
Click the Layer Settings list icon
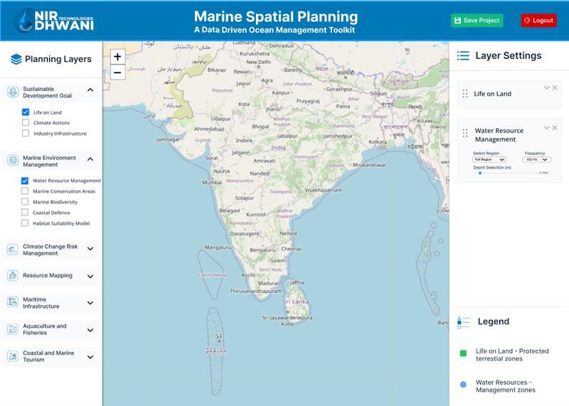(463, 55)
